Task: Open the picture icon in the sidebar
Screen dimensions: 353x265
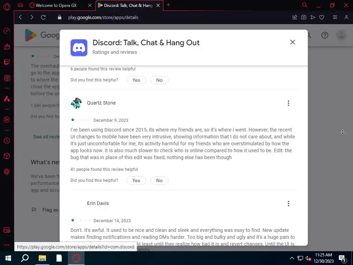Action: tap(7, 230)
